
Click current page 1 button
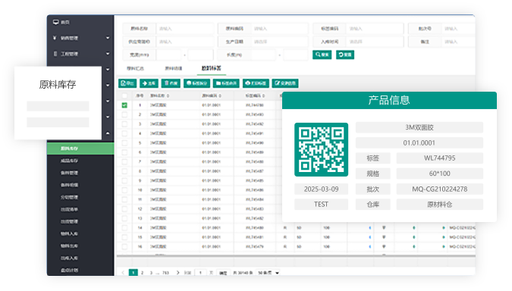click(x=133, y=273)
